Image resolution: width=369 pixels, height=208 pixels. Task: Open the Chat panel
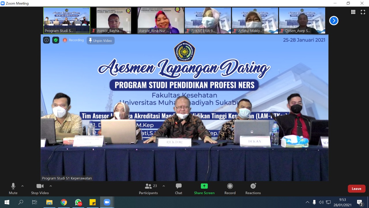click(178, 189)
